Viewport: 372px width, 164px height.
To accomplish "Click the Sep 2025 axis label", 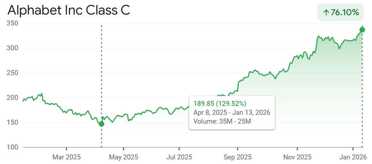I will click(x=237, y=157).
